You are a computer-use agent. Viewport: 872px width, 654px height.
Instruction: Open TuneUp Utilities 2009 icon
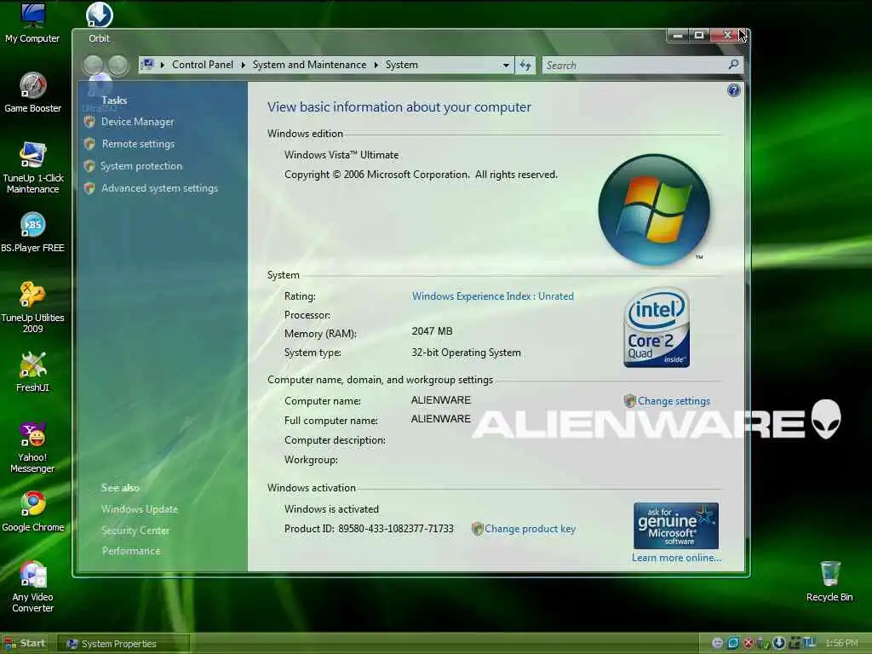click(x=32, y=307)
